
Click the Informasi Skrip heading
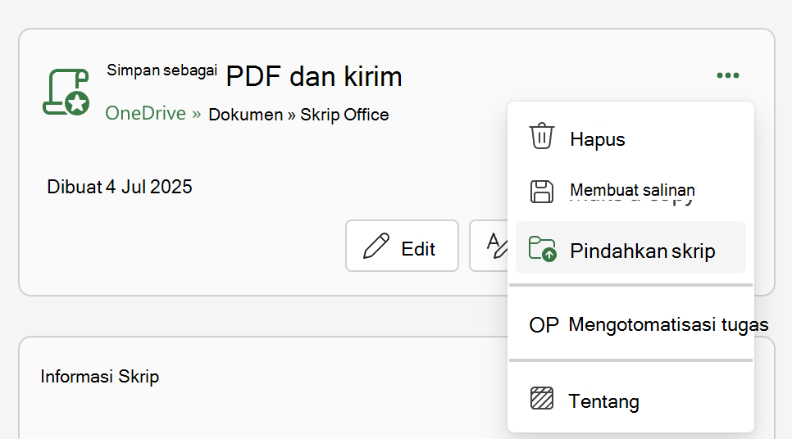100,377
